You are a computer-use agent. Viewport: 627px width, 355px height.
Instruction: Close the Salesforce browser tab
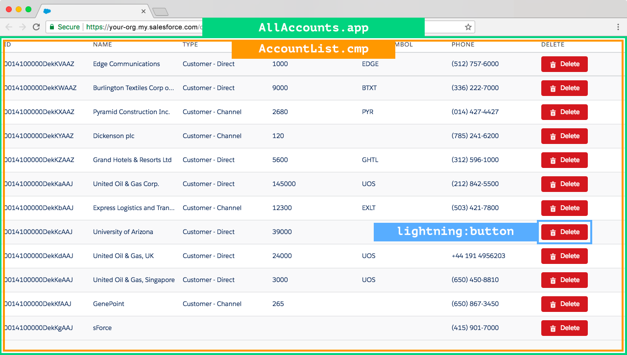(144, 11)
